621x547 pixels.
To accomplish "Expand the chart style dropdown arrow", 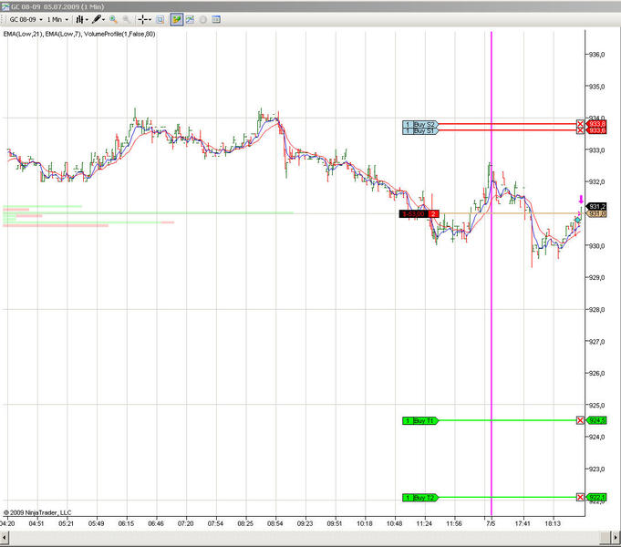I will coord(87,20).
